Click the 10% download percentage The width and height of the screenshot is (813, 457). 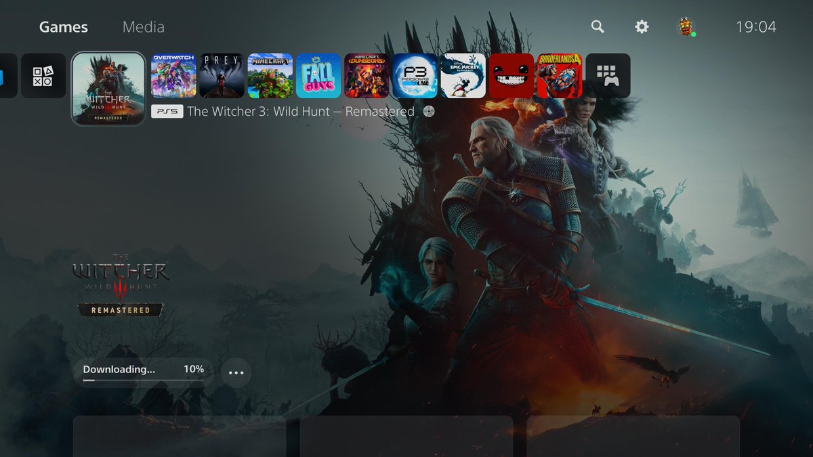(x=194, y=369)
